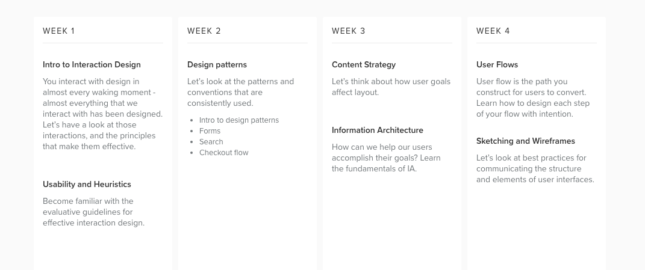
Task: Click the WEEK 3 heading
Action: coord(349,31)
